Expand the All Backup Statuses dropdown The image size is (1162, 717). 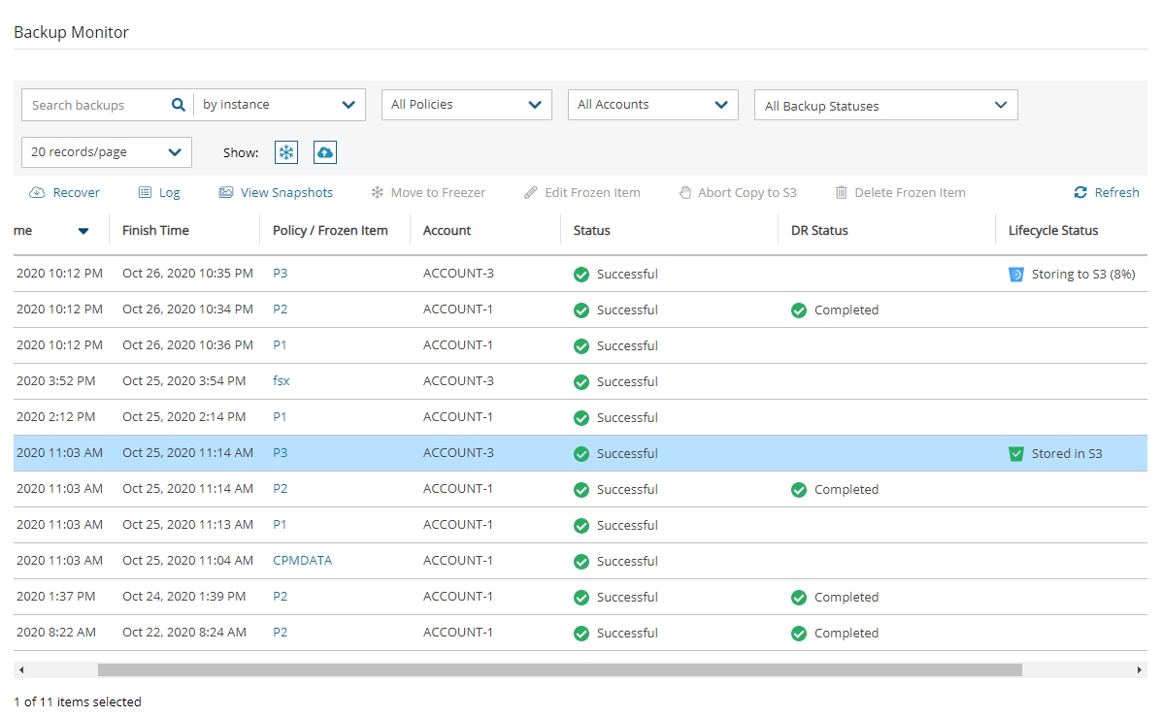tap(885, 106)
